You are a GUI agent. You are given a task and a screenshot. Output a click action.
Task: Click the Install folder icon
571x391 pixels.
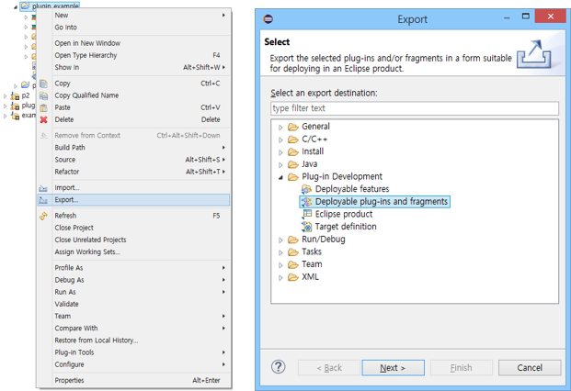(x=293, y=151)
